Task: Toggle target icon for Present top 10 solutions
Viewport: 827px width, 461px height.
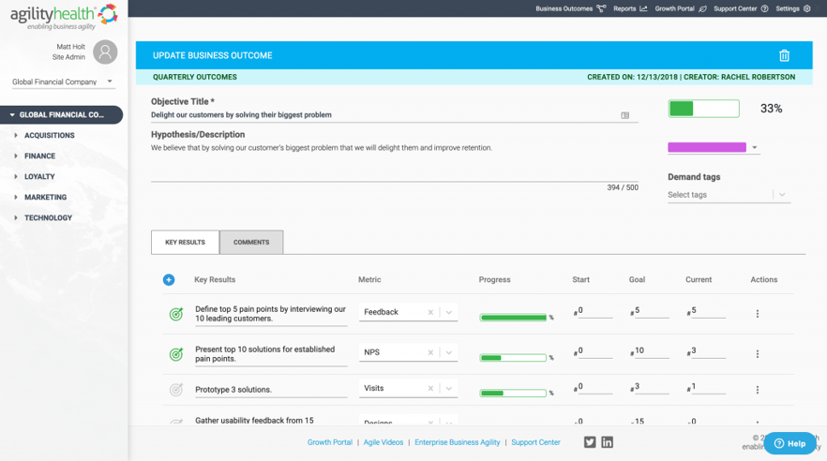Action: [x=176, y=354]
